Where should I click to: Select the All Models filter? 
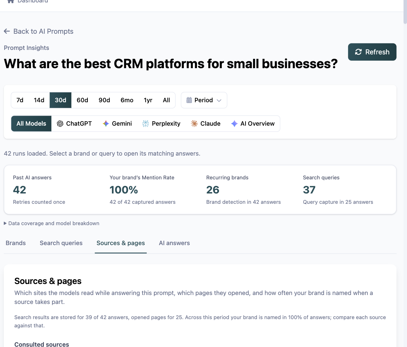point(31,124)
